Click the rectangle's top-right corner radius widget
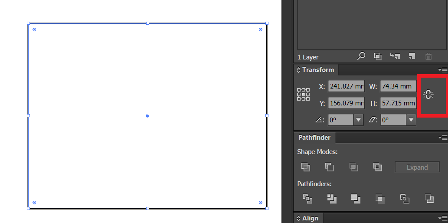This screenshot has width=448, height=223. coord(261,30)
